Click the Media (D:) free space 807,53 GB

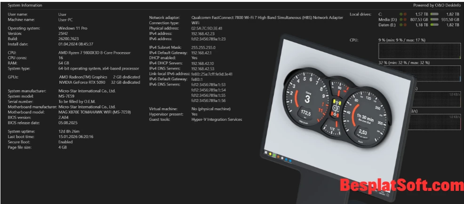419,20
